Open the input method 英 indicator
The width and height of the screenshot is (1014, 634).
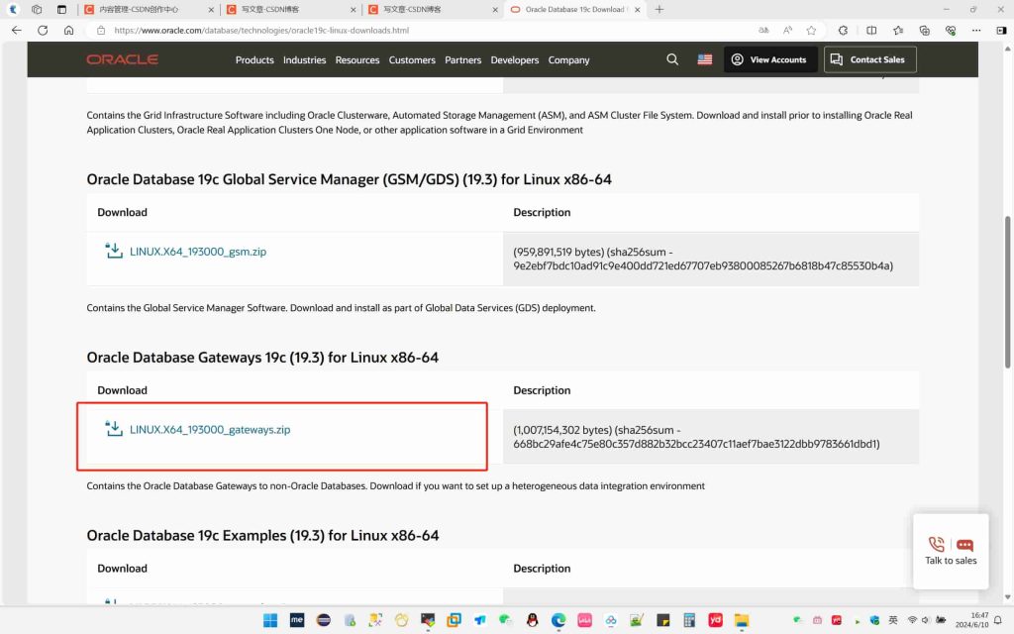(893, 620)
